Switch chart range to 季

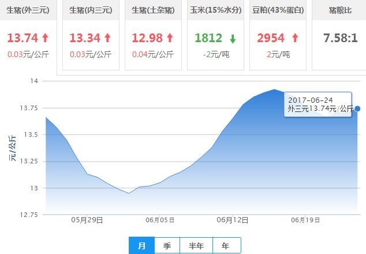coord(167,245)
